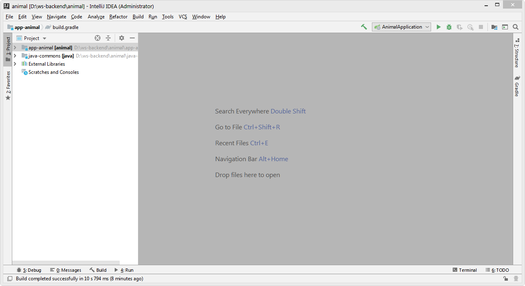The image size is (525, 286).
Task: Open the run configuration AnimalApplication dropdown
Action: (x=401, y=27)
